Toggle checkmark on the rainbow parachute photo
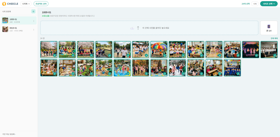280x137 pixels. pyautogui.click(x=165, y=55)
